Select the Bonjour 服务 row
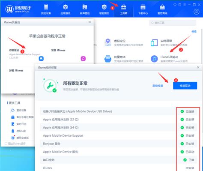Screen dimensions: 203x171 [x=119, y=144]
